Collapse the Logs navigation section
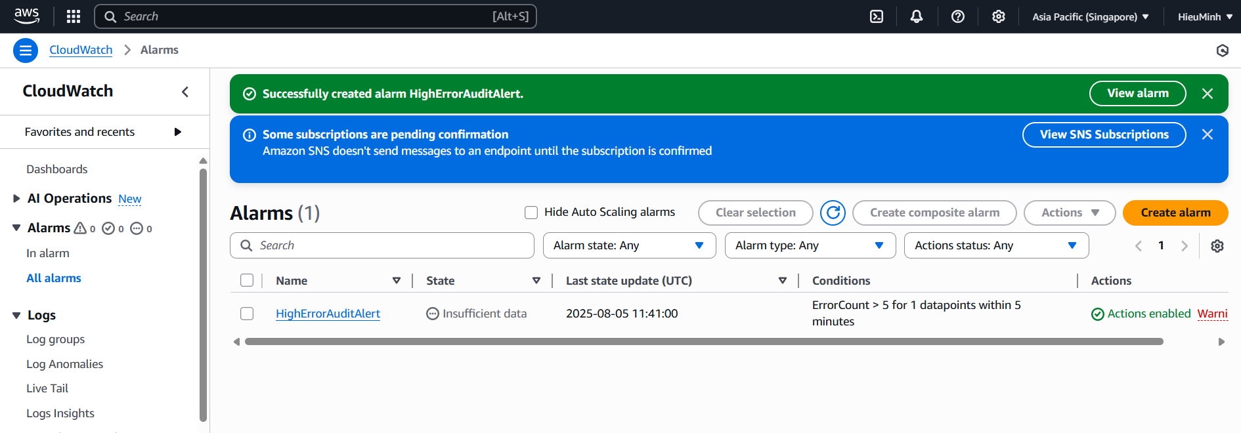This screenshot has width=1241, height=433. (x=16, y=316)
